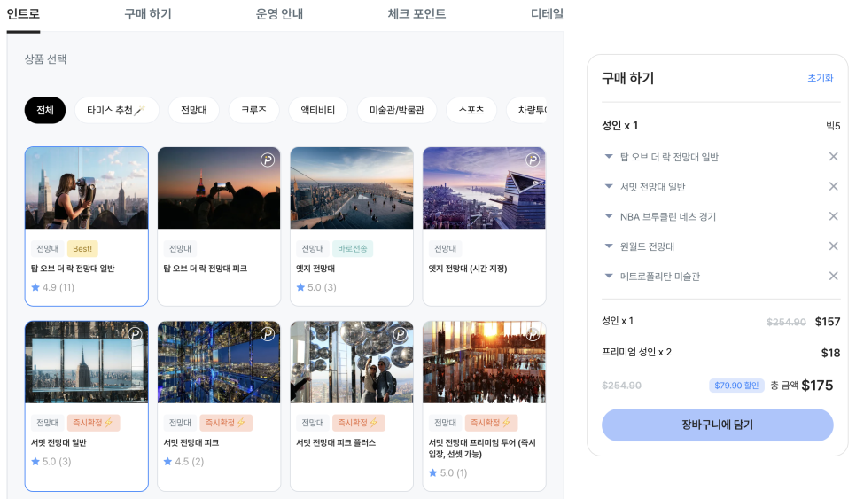Select 전체 category filter

(45, 110)
